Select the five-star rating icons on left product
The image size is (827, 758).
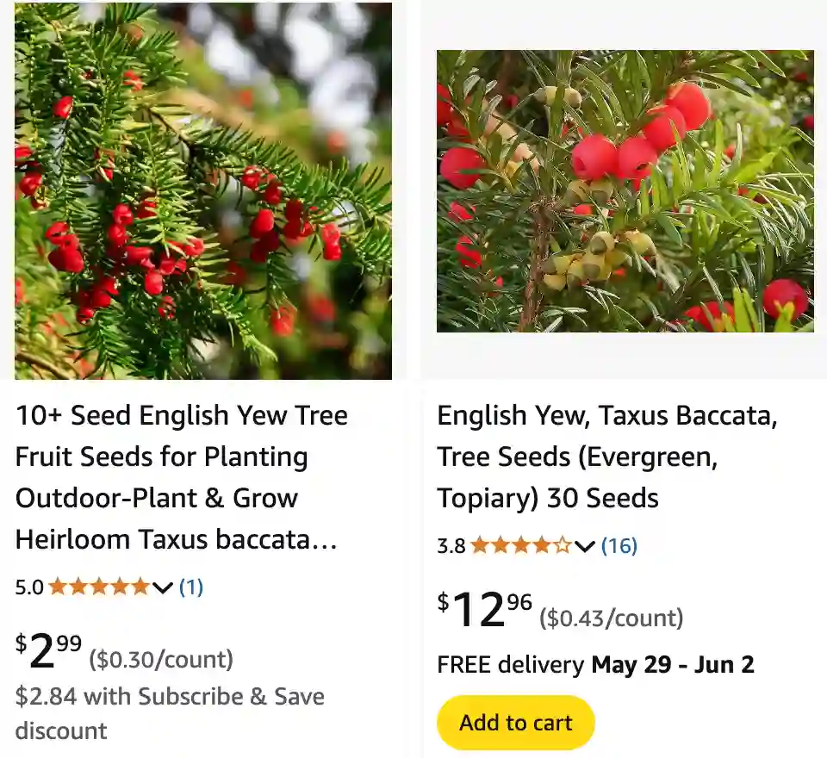tap(101, 587)
